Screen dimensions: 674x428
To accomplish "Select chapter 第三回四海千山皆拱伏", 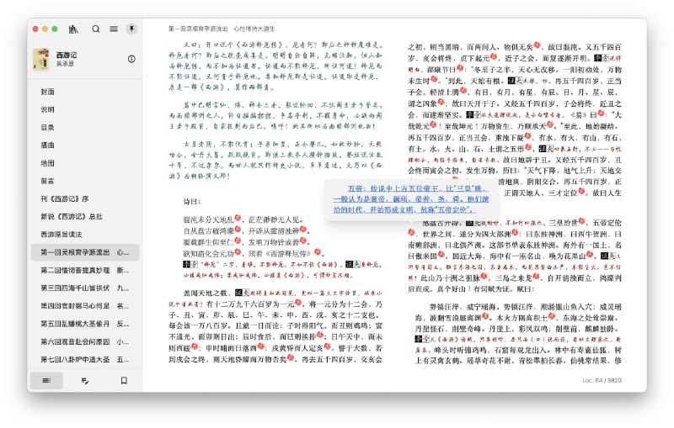I will point(85,288).
